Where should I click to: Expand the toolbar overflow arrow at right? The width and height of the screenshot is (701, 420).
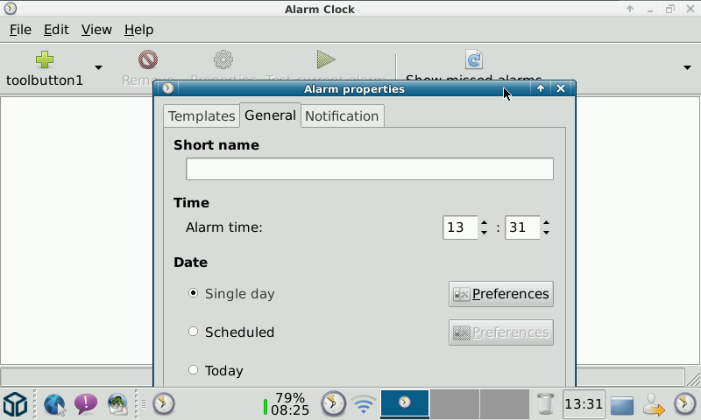687,68
